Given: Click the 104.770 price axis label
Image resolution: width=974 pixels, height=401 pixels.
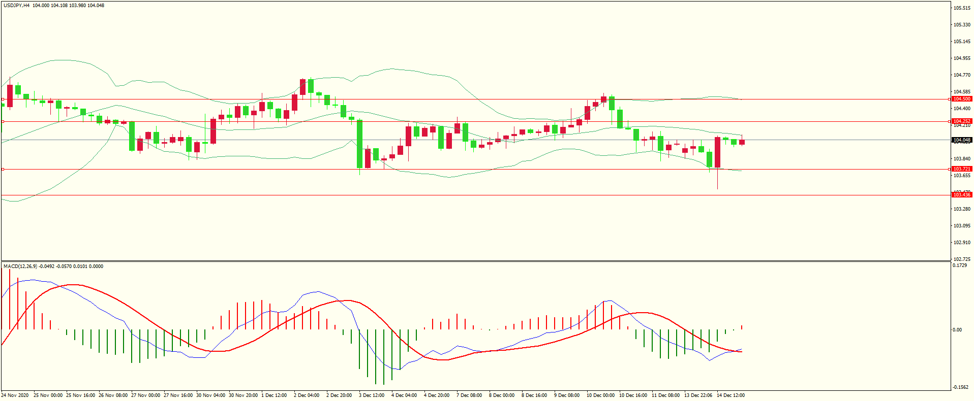Looking at the screenshot, I should 962,75.
